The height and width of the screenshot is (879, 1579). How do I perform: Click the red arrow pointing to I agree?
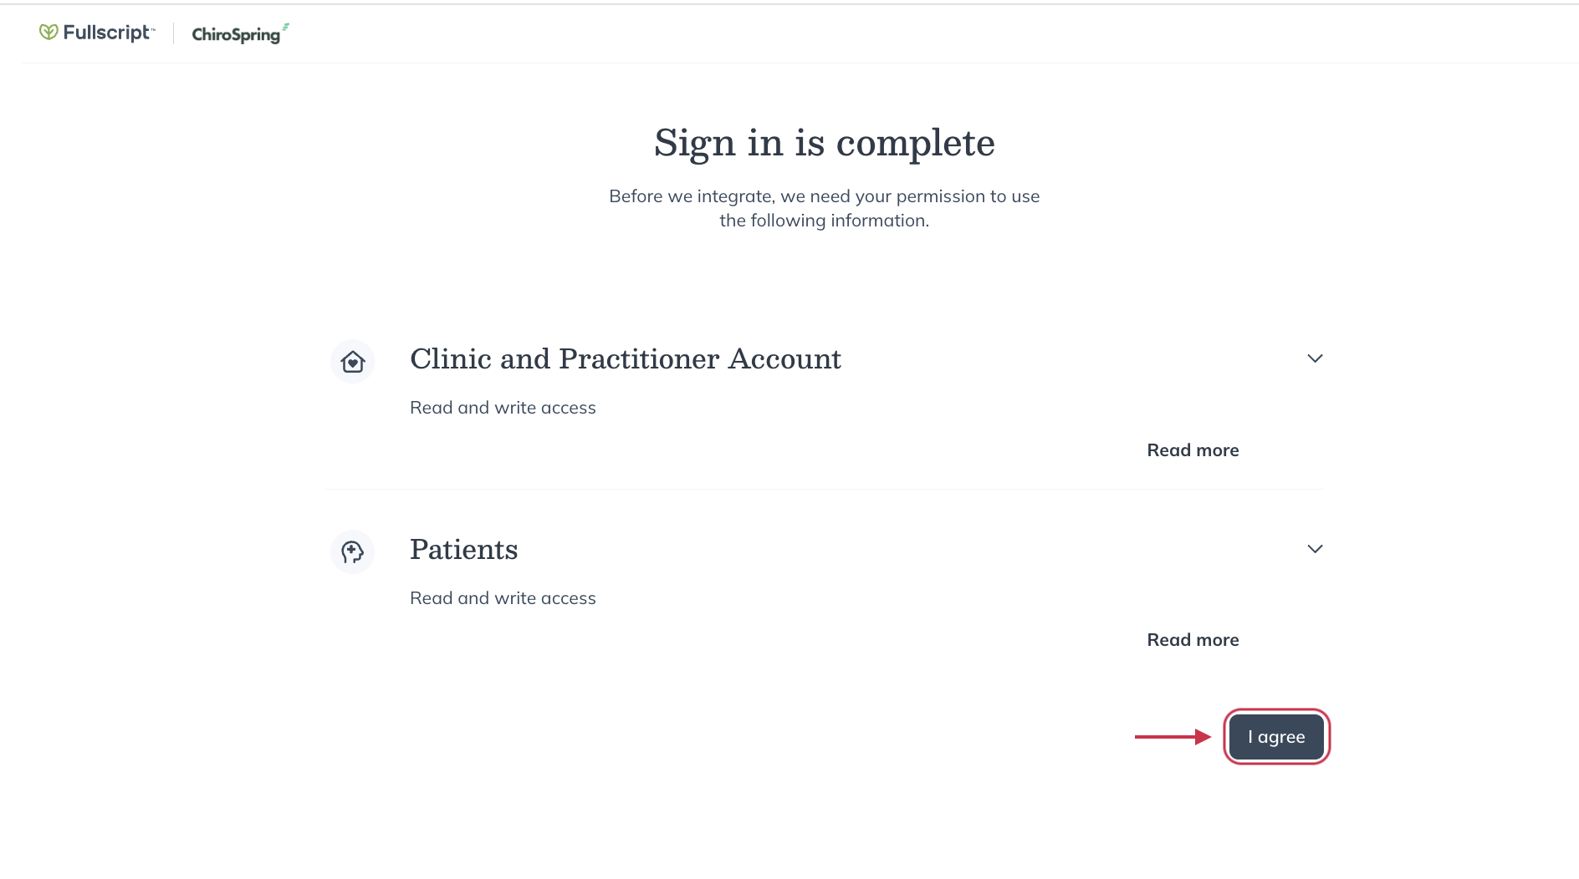point(1173,737)
